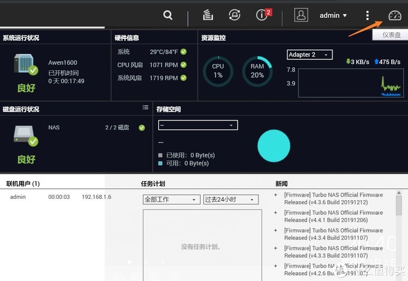This screenshot has width=408, height=281.
Task: Click the CPU 1% usage gauge
Action: pos(218,71)
